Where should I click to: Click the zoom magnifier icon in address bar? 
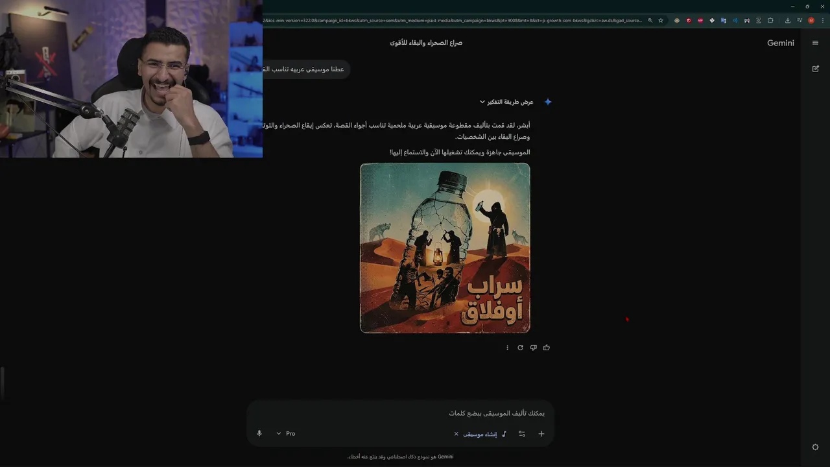coord(650,20)
